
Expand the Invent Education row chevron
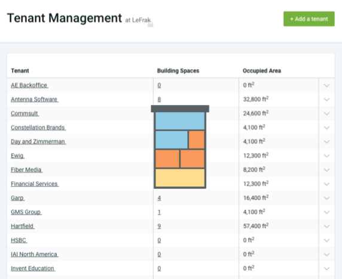[326, 268]
